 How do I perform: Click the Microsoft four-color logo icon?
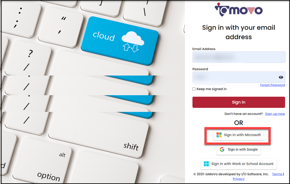coord(219,135)
